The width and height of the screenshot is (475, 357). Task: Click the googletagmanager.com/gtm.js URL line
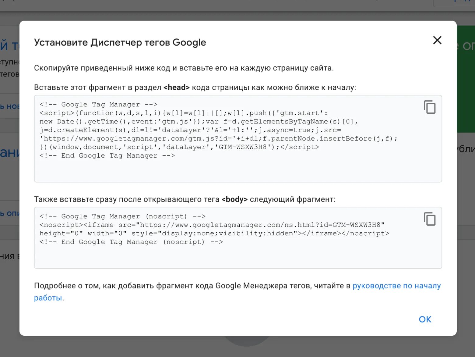pyautogui.click(x=219, y=139)
